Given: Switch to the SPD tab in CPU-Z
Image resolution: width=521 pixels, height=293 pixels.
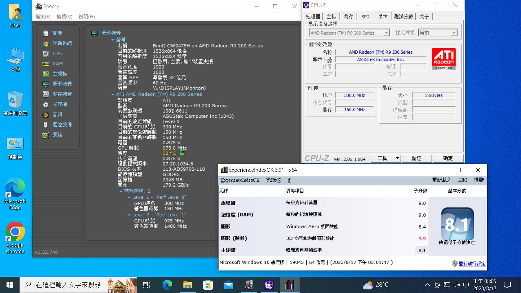Looking at the screenshot, I should click(365, 17).
